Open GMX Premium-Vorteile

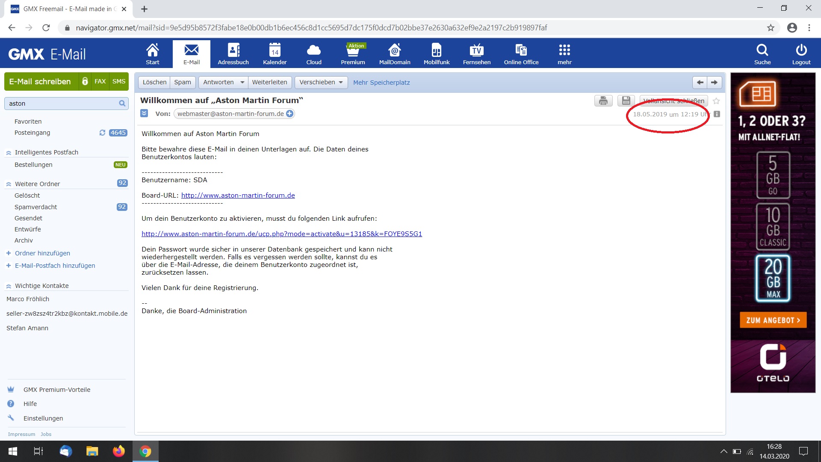[56, 390]
